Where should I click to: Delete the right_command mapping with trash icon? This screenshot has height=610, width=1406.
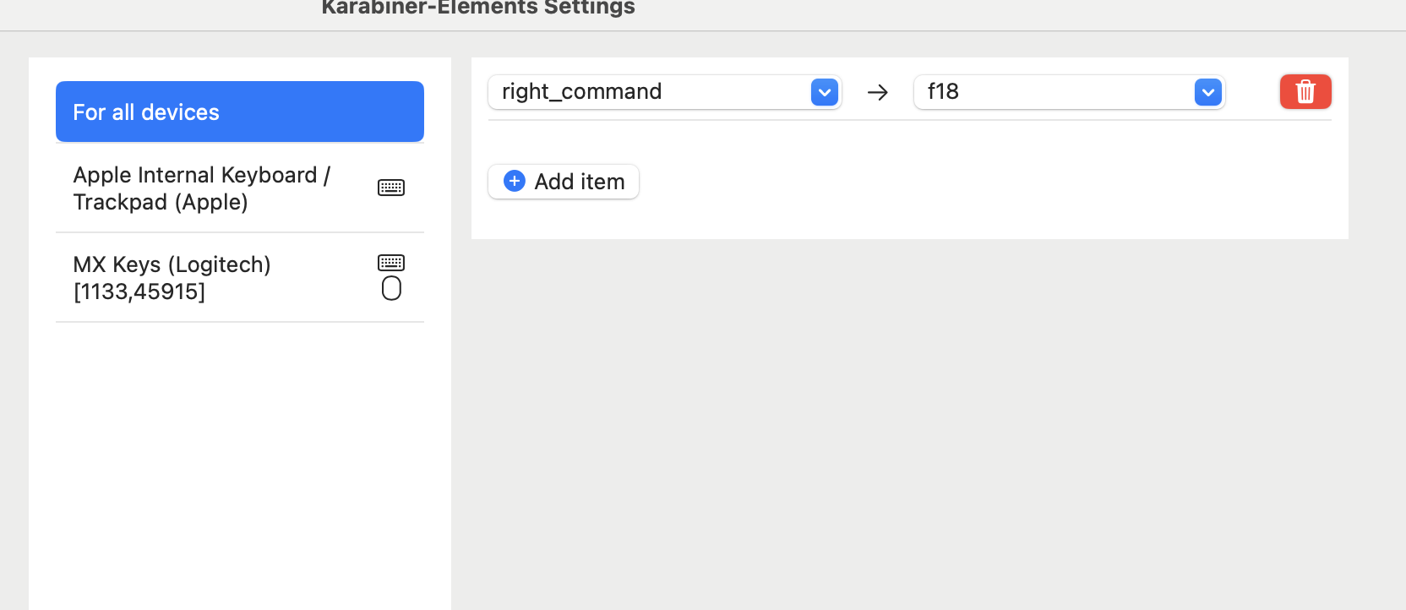pos(1305,91)
